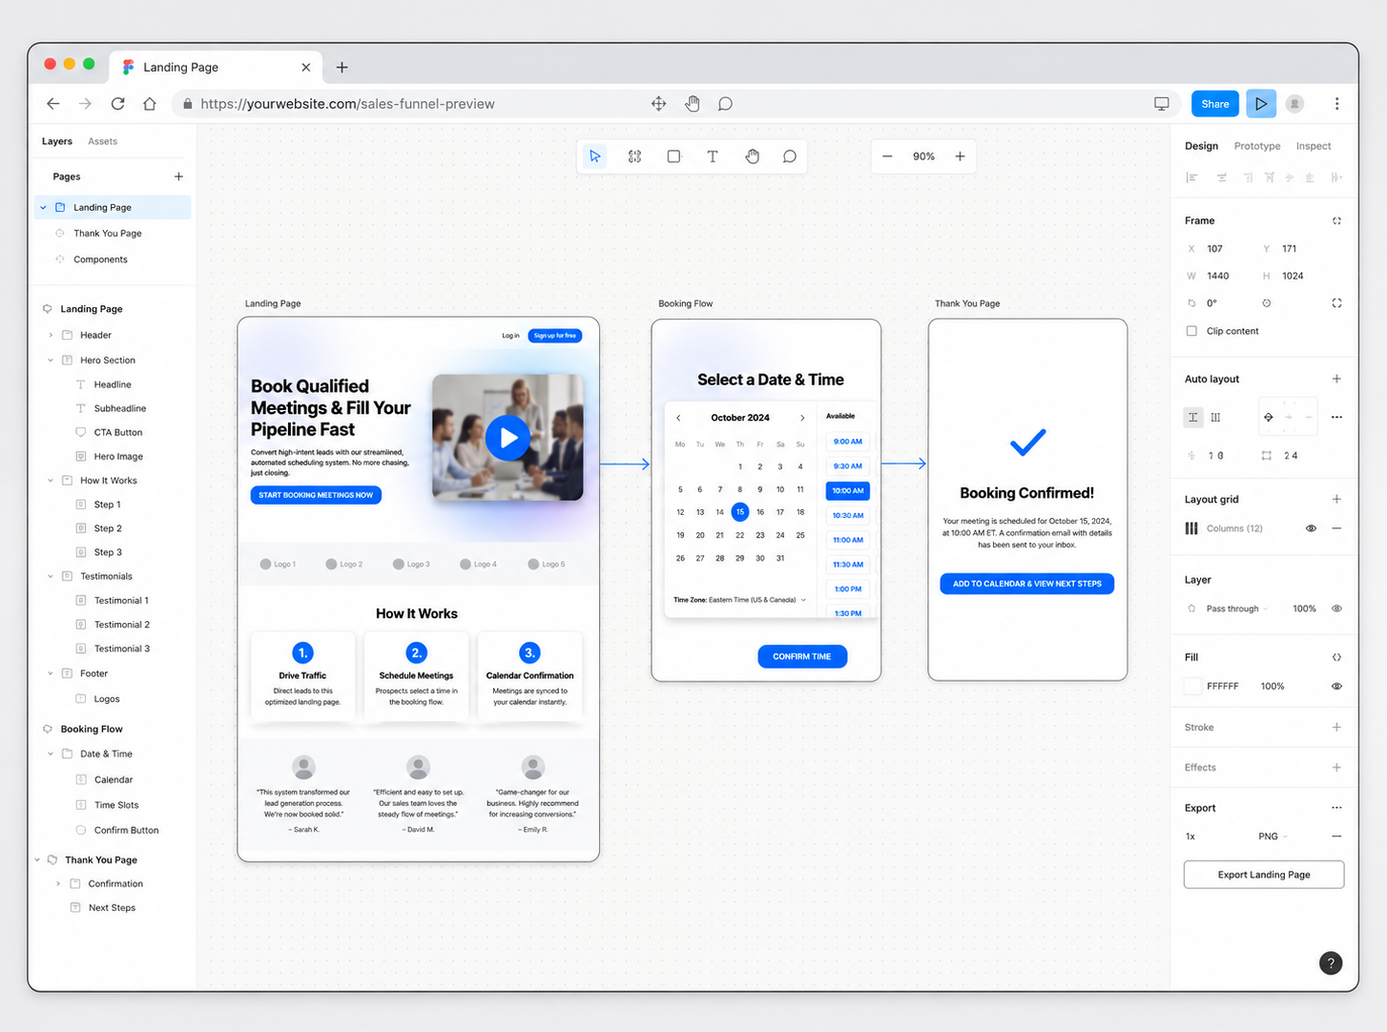Click Add to Calendar & View Next Steps
The image size is (1387, 1032).
click(x=1026, y=584)
